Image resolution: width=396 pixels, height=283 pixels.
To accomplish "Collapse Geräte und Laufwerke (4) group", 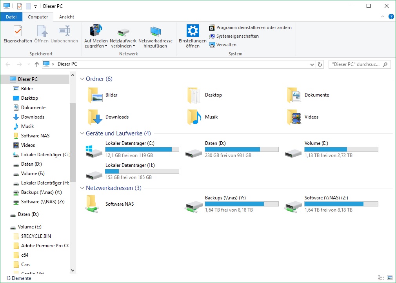I will [82, 133].
